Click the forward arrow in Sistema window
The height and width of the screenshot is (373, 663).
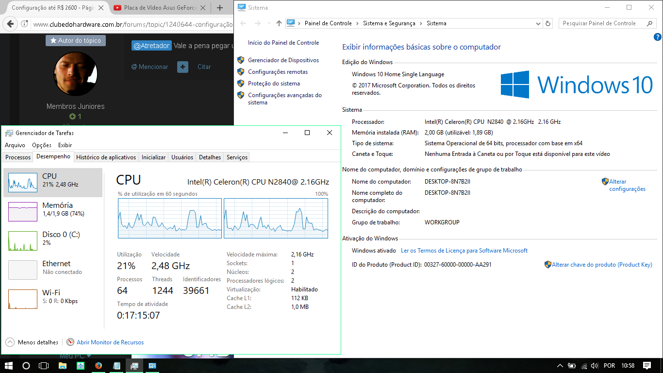pos(258,23)
